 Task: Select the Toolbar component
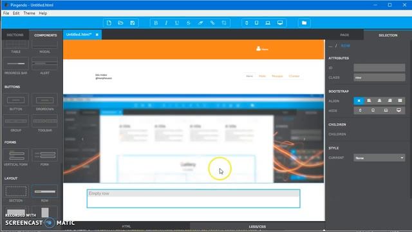point(44,123)
